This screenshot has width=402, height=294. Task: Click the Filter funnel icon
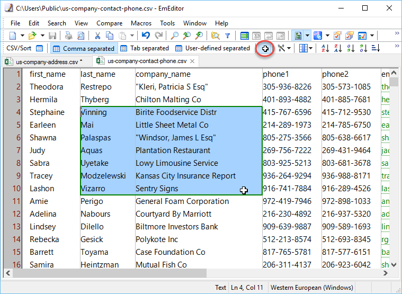click(x=227, y=35)
